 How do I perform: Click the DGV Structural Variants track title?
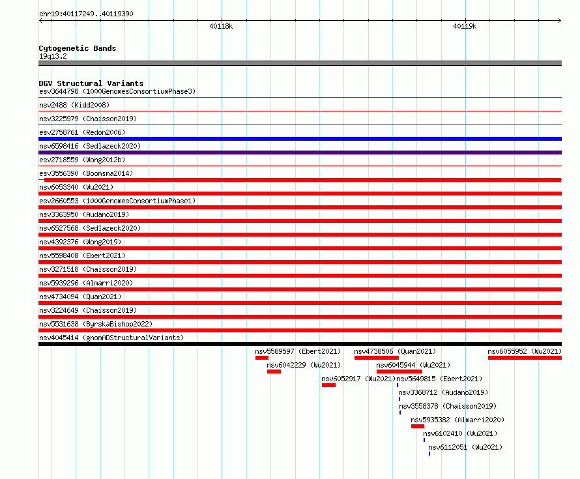click(91, 83)
